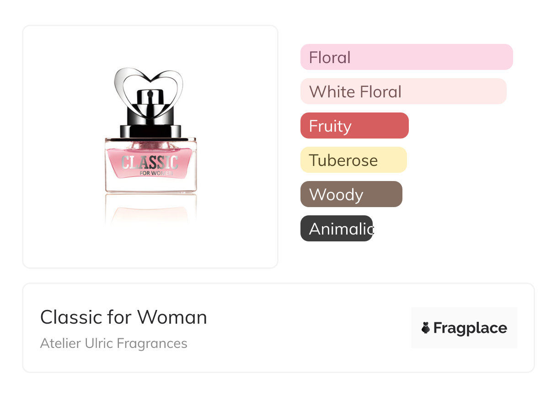557x395 pixels.
Task: Open the 'Atelier' brand name link
Action: [x=60, y=343]
